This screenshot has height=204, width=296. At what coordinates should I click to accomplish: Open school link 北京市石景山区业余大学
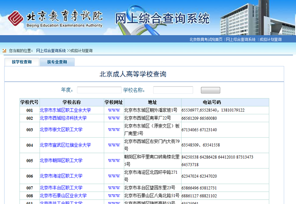(63, 195)
